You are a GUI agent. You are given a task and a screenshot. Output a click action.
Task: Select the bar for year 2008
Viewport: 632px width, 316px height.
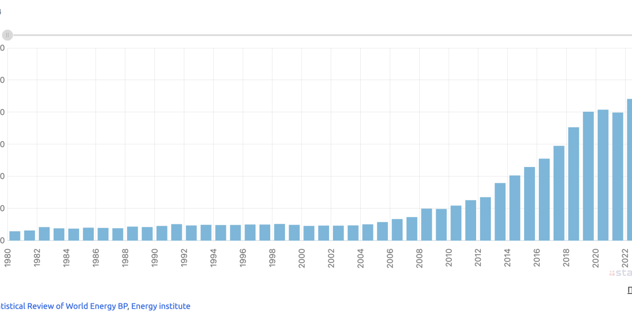tap(427, 224)
